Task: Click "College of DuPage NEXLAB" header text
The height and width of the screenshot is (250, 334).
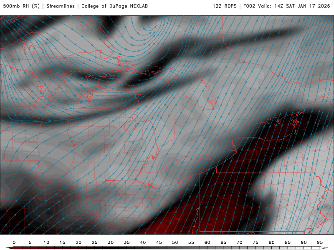Action: 114,6
